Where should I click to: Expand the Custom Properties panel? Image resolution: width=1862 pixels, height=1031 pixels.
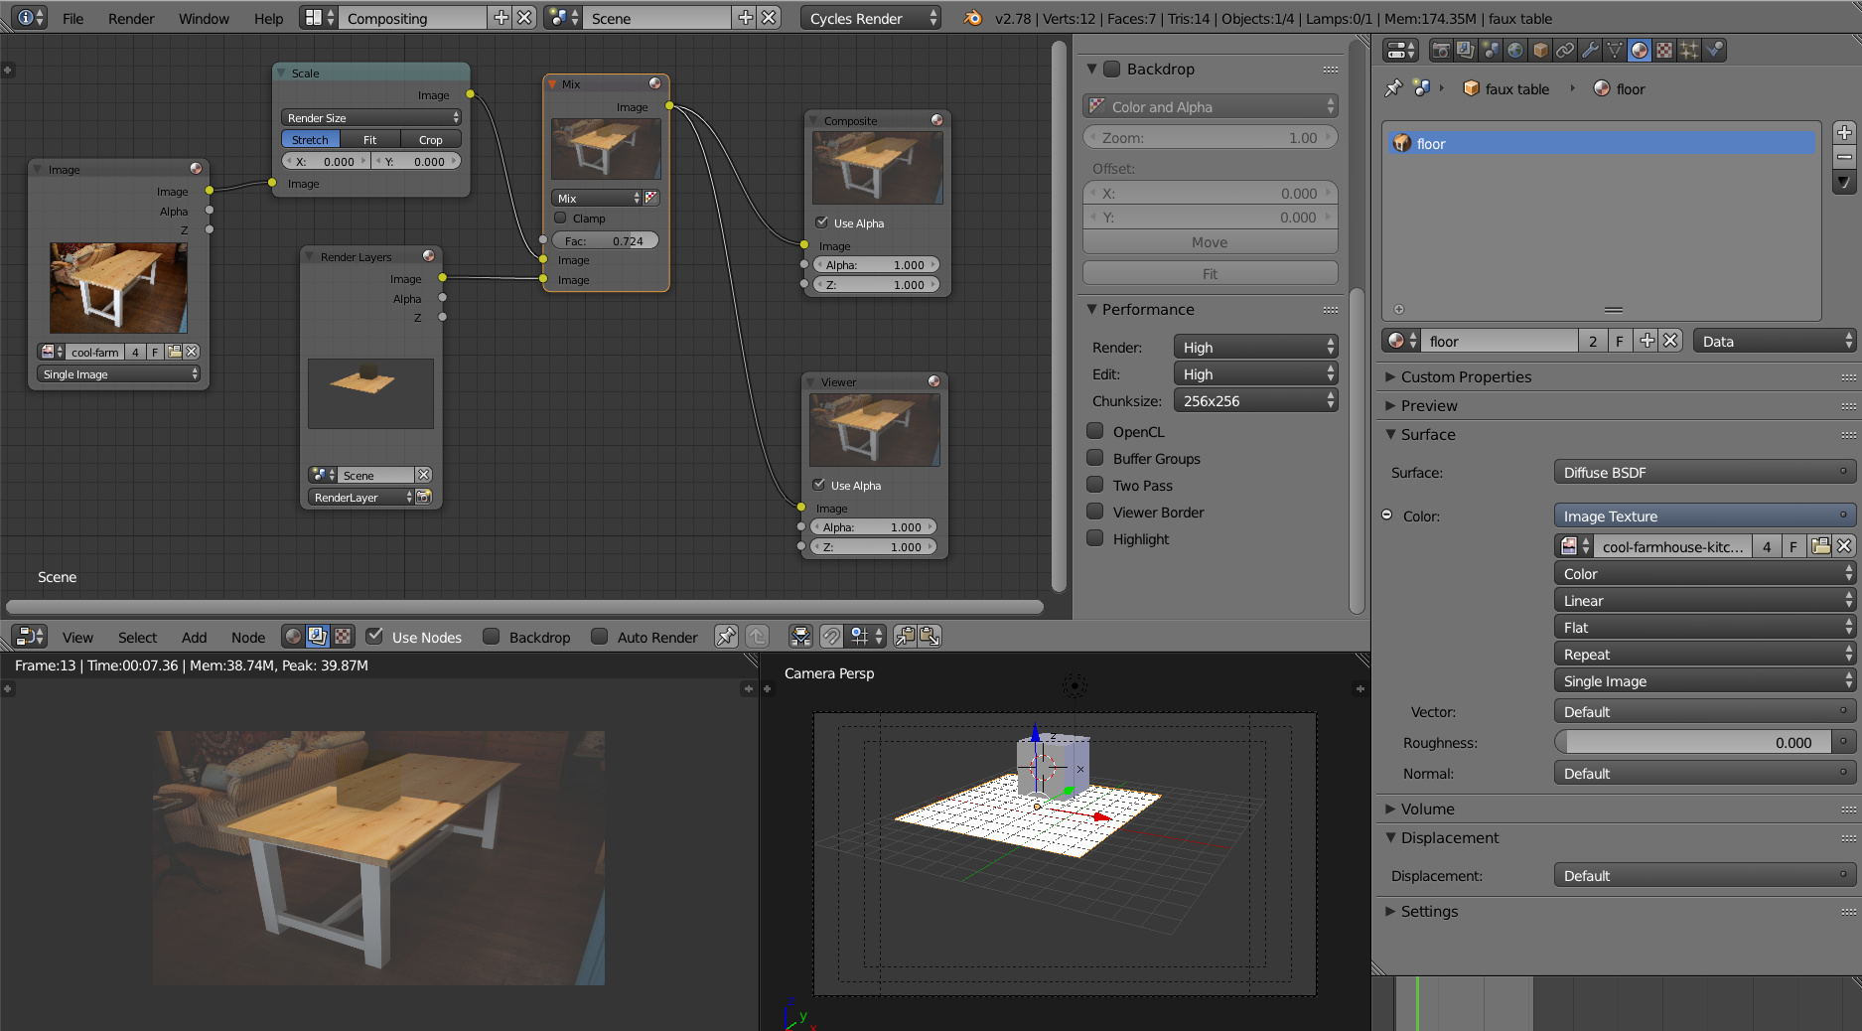click(1466, 376)
